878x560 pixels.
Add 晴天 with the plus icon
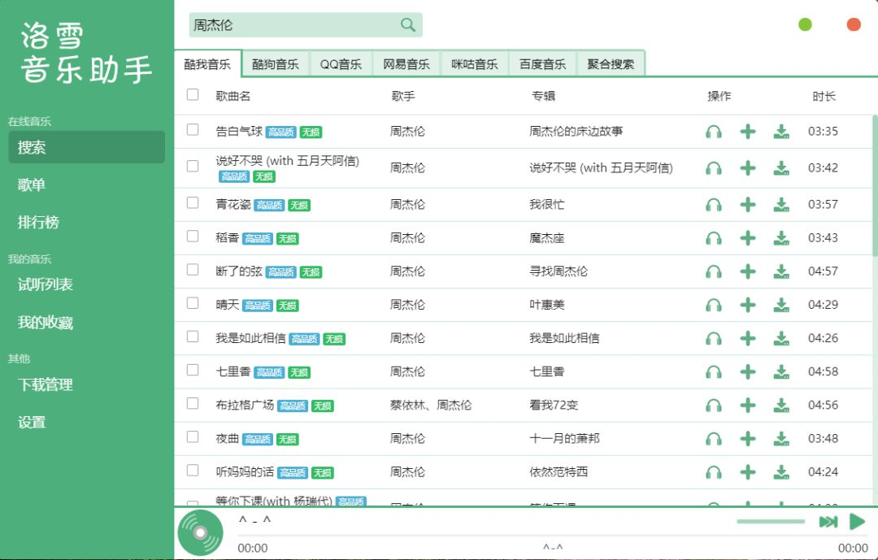click(x=748, y=305)
